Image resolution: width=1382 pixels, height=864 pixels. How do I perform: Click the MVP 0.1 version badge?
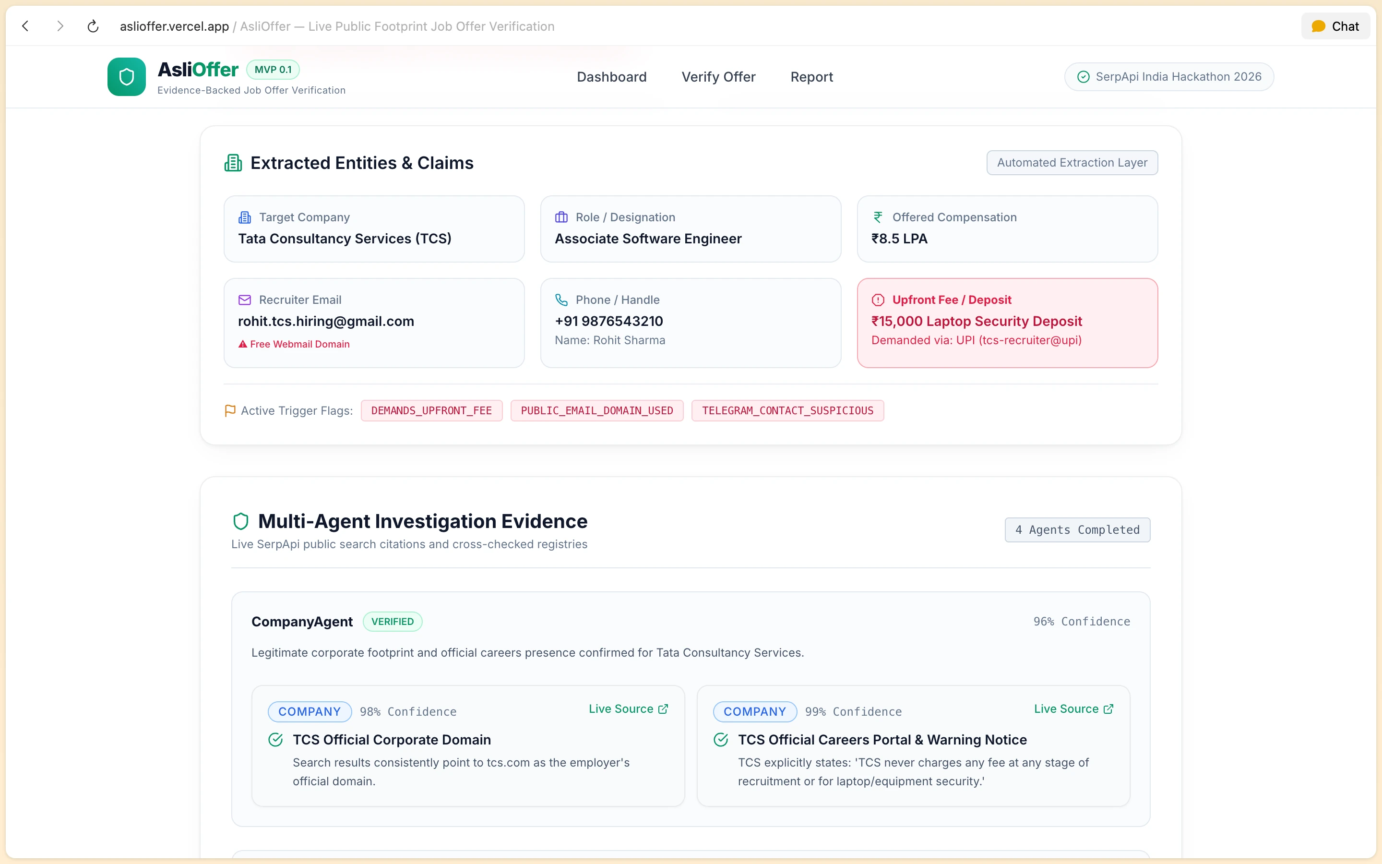273,69
